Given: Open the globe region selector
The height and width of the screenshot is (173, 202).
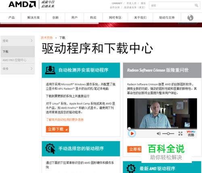Looking at the screenshot, I should tap(190, 18).
